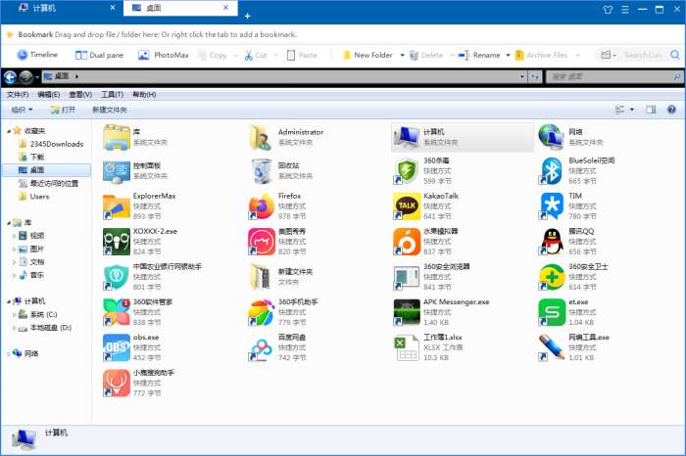This screenshot has width=686, height=456.
Task: Select the KakaoTalk shortcut icon
Action: [x=407, y=206]
